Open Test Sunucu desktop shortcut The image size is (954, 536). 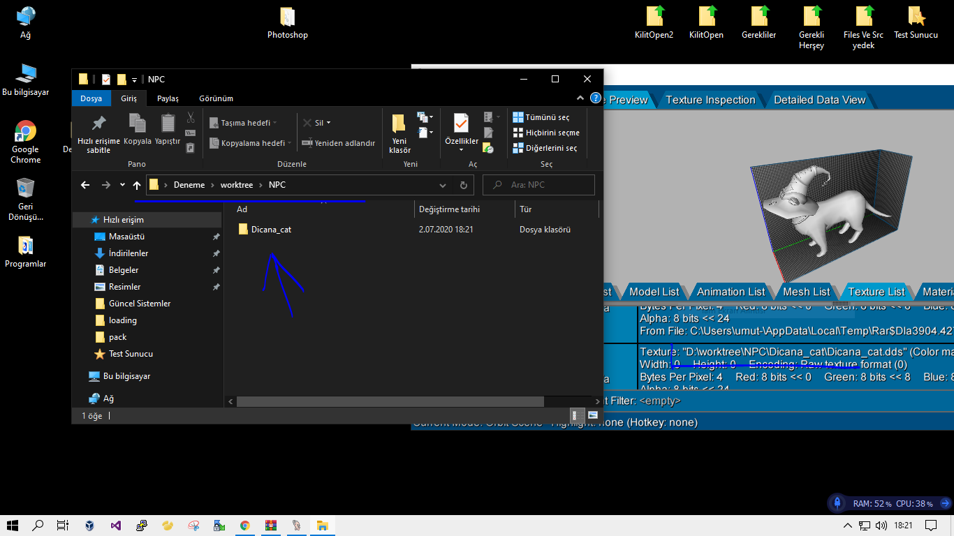[x=916, y=23]
